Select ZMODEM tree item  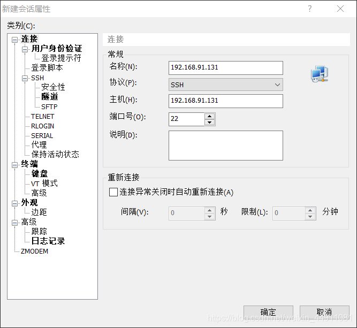click(x=35, y=251)
